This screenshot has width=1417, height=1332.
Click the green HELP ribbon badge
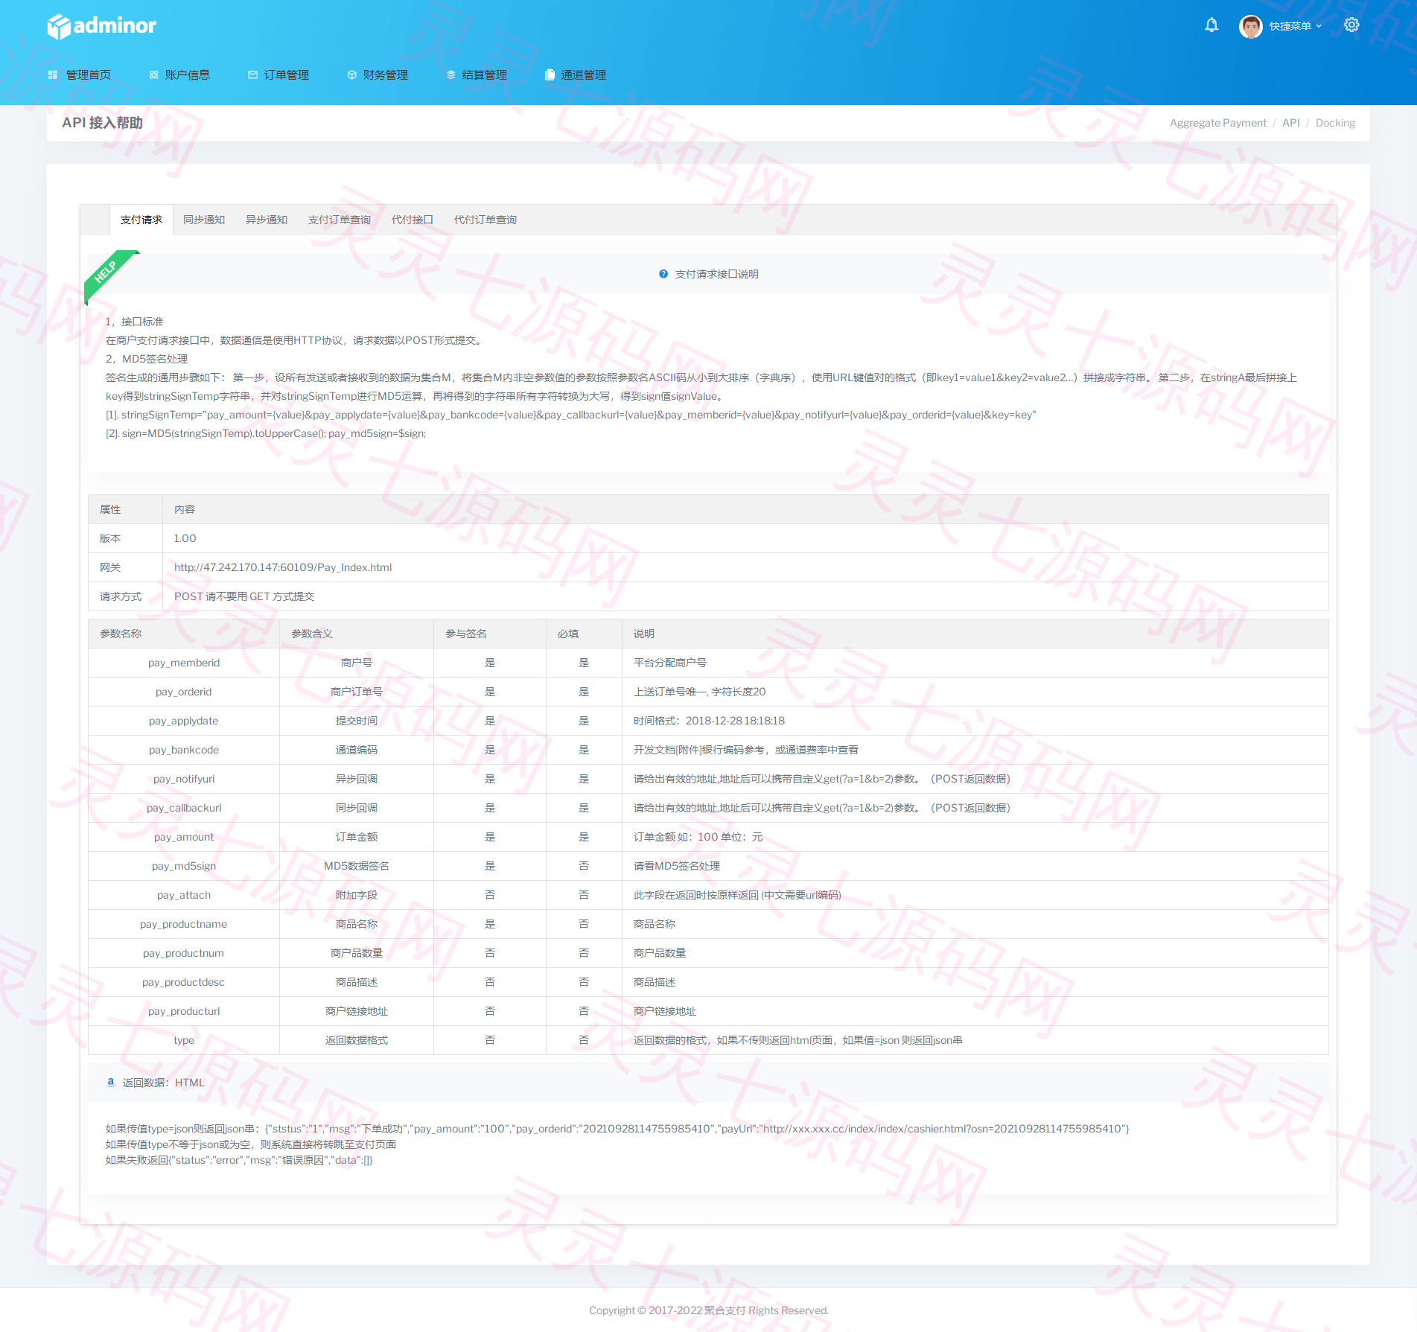click(110, 274)
